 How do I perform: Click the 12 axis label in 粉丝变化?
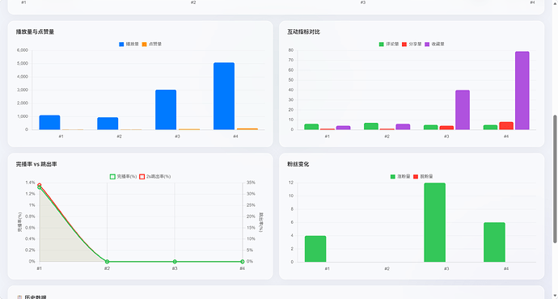point(291,183)
